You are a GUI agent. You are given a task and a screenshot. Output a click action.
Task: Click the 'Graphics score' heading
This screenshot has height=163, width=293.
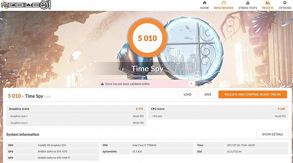coord(19,109)
